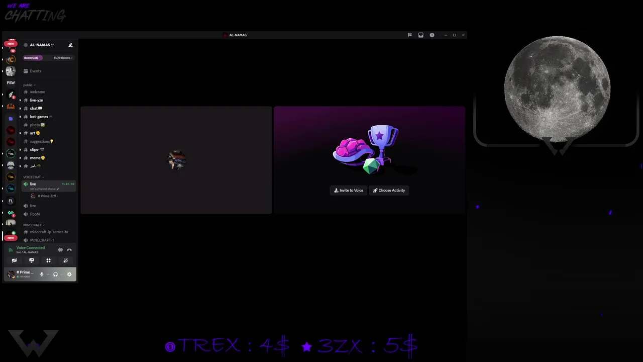Click the user avatar in voice tile
Image resolution: width=643 pixels, height=362 pixels.
pos(176,160)
